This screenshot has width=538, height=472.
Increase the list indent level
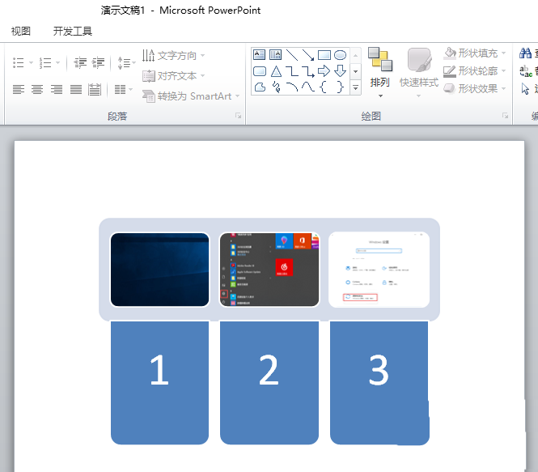point(99,63)
